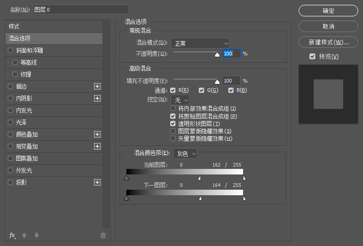This screenshot has height=246, width=363.
Task: Click 下一图层 white slider at 255
Action: 244,198
